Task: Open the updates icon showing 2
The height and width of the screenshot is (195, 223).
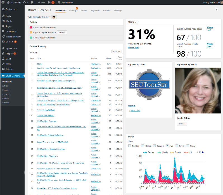Action: click(25, 3)
